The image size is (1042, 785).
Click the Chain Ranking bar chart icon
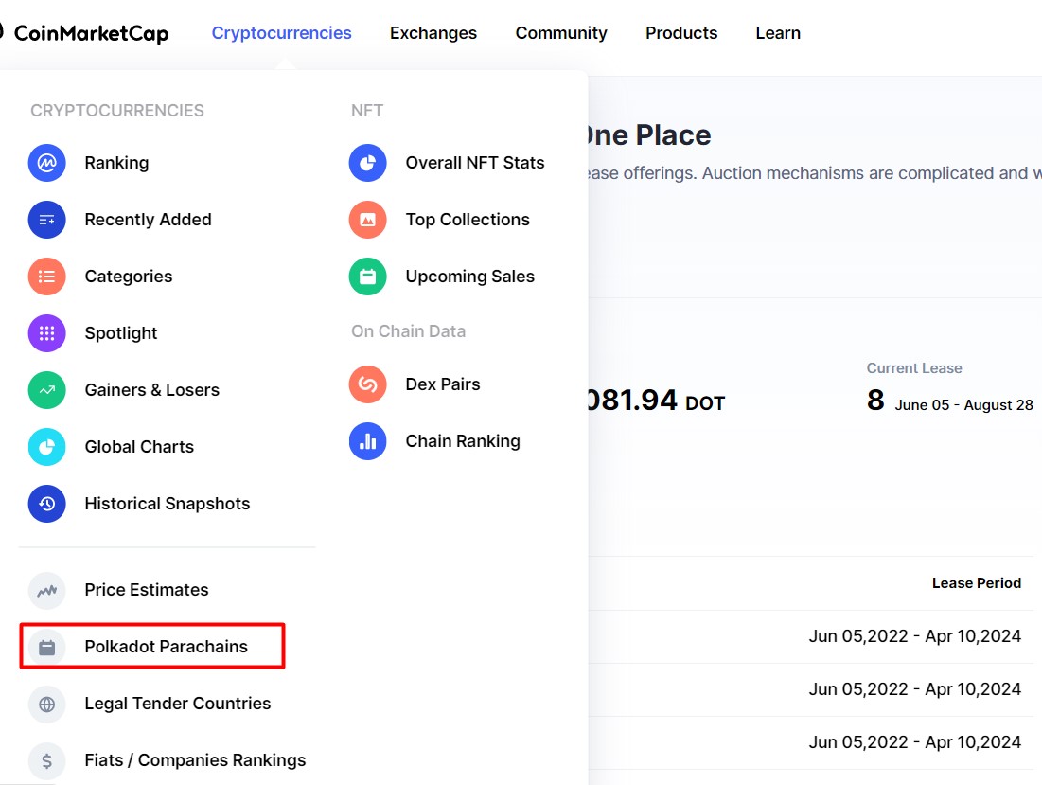point(367,441)
